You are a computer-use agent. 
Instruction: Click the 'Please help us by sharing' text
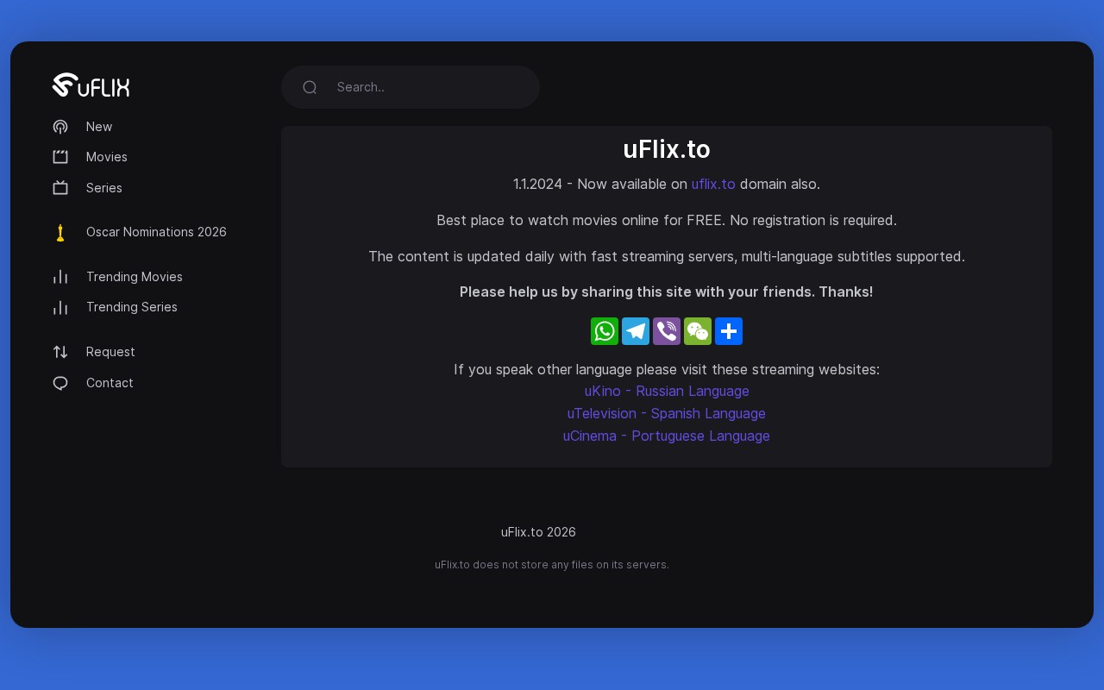(667, 292)
